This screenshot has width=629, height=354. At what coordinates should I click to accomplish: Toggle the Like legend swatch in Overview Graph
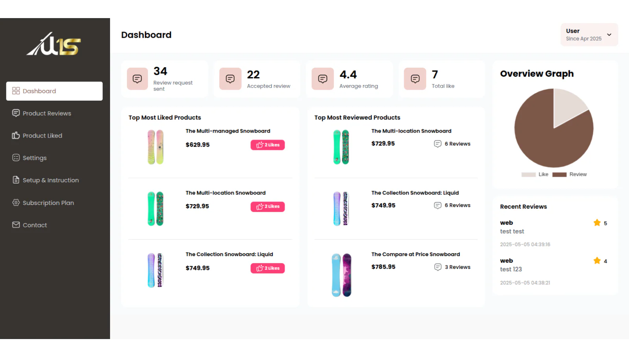click(x=528, y=175)
